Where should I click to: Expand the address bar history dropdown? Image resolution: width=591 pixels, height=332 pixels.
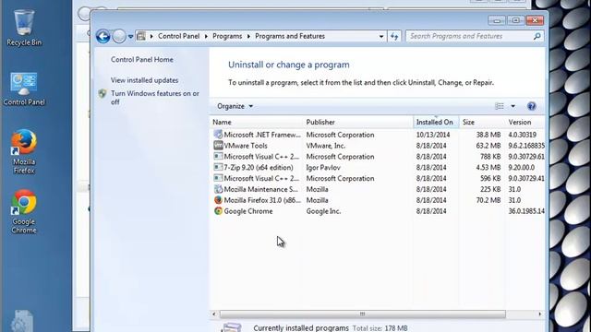click(381, 36)
